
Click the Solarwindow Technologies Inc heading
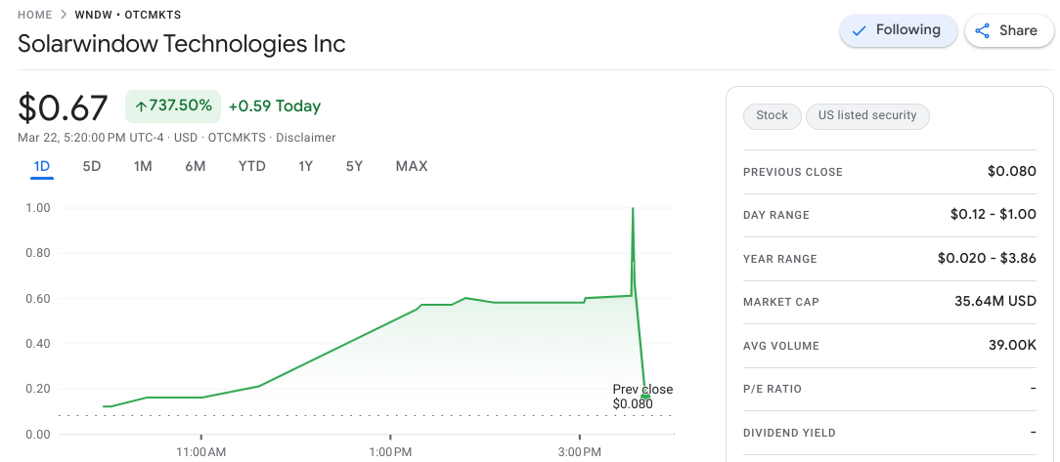coord(181,44)
